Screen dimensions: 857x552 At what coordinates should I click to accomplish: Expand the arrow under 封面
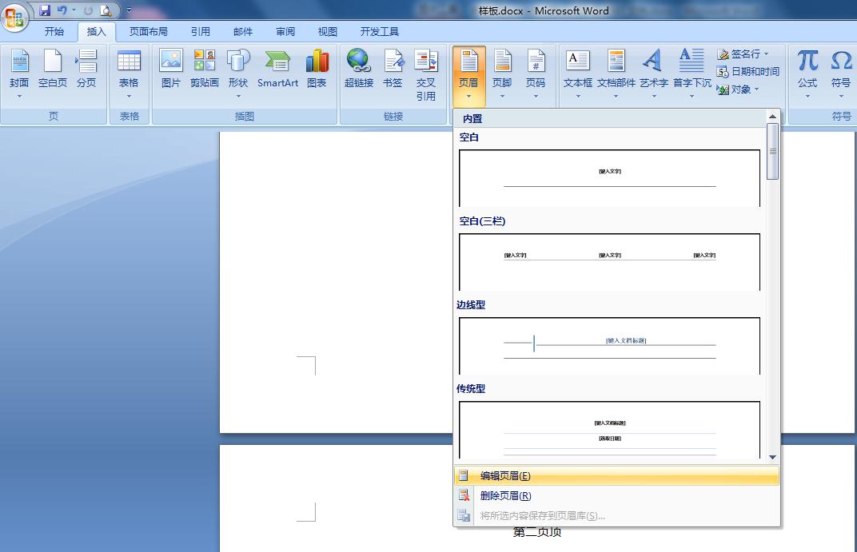[19, 97]
